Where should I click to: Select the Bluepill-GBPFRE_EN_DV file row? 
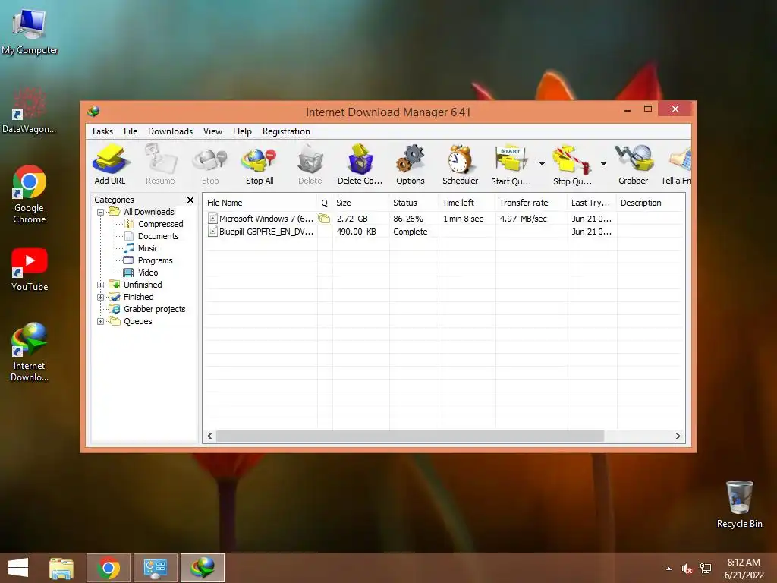tap(443, 232)
